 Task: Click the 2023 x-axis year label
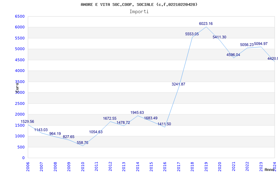pos(261,166)
